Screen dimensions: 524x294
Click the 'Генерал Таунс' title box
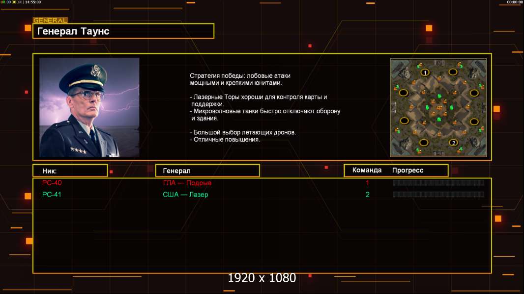tap(123, 31)
